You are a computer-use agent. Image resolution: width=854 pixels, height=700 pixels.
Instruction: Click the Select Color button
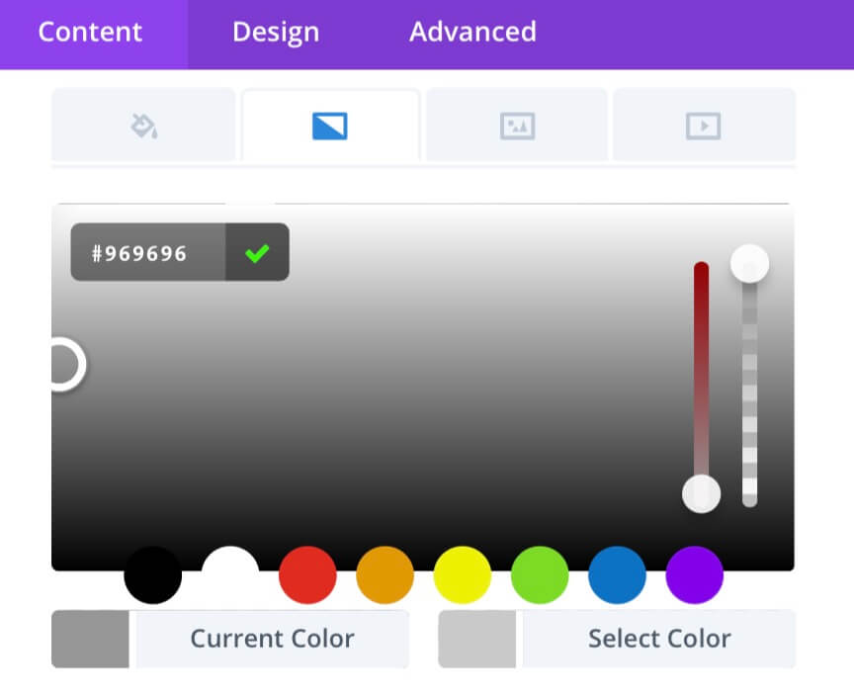[617, 639]
